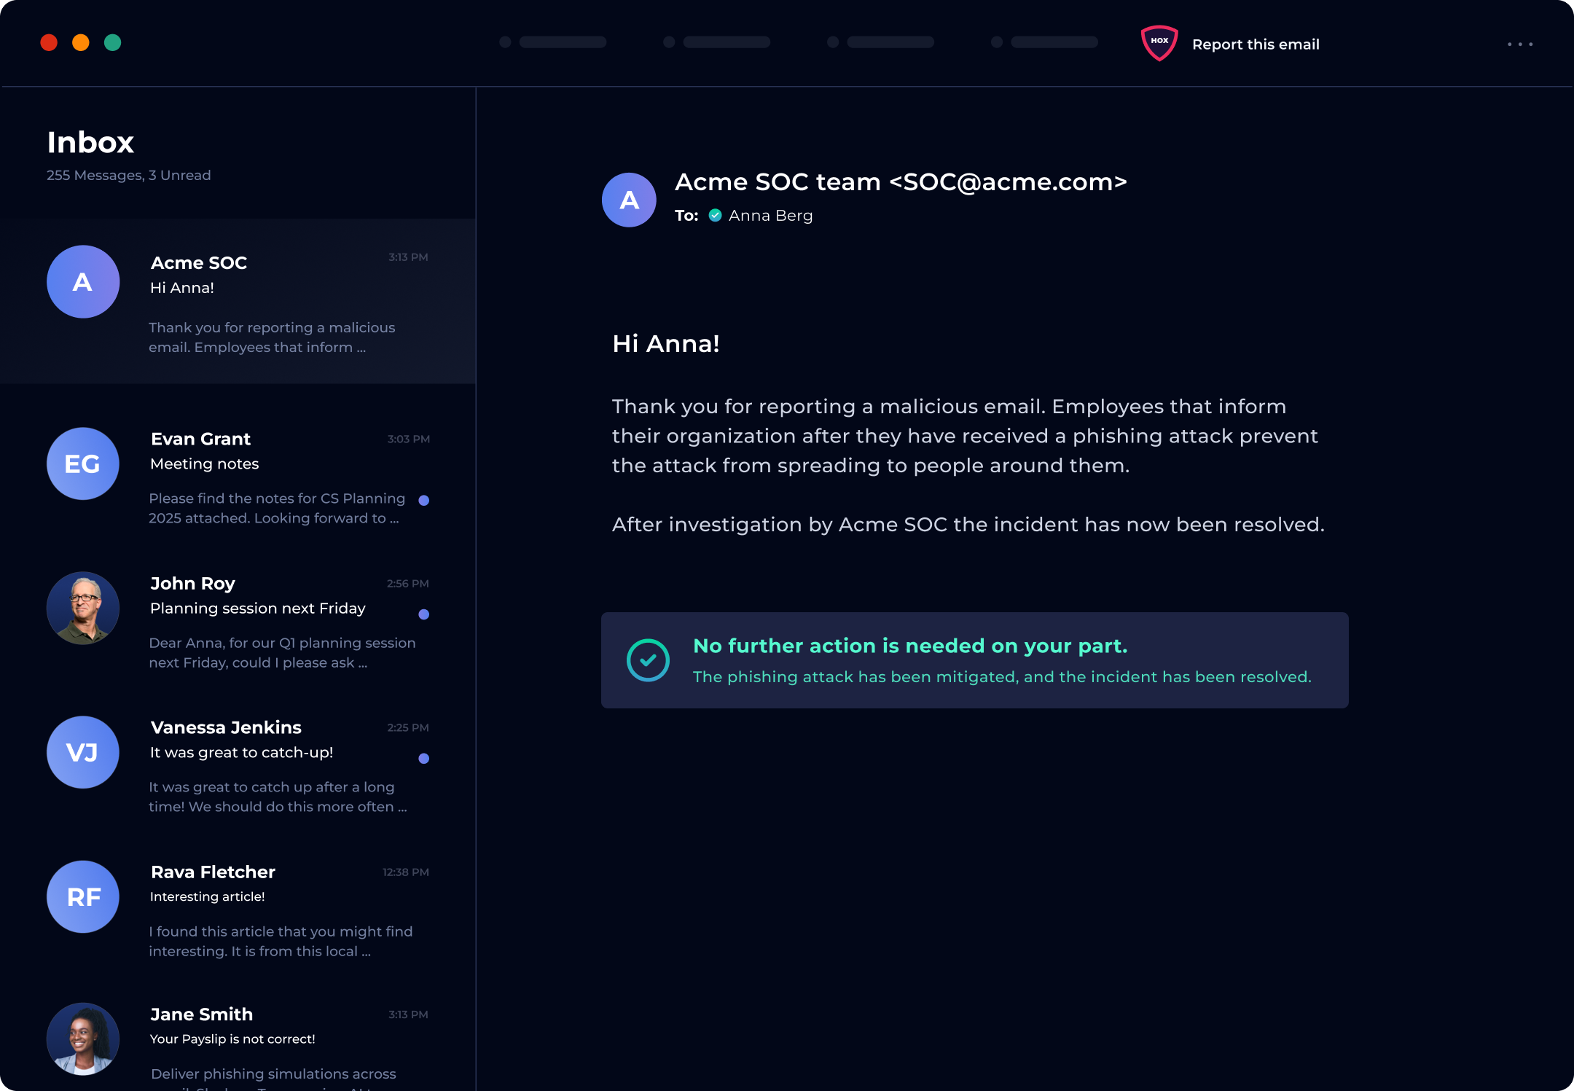Select the first placeholder tab in top bar
Screen dimensions: 1574x1091
tap(554, 42)
